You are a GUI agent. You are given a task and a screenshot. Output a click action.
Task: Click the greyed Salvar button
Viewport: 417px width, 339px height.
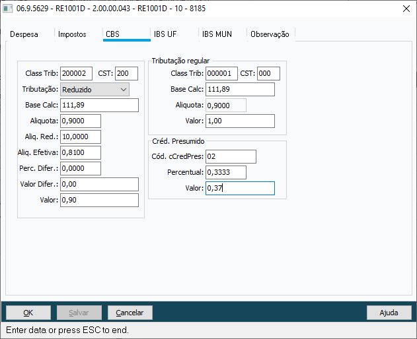79,313
